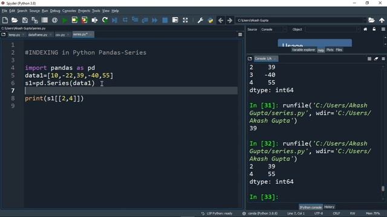Save all open files
This screenshot has height=217, width=387.
point(34,20)
